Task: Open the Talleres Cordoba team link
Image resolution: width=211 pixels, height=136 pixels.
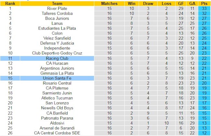Action: [57, 14]
